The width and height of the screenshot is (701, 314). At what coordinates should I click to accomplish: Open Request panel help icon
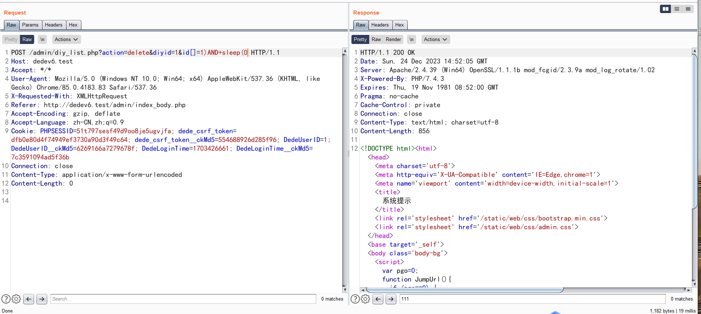coord(6,299)
